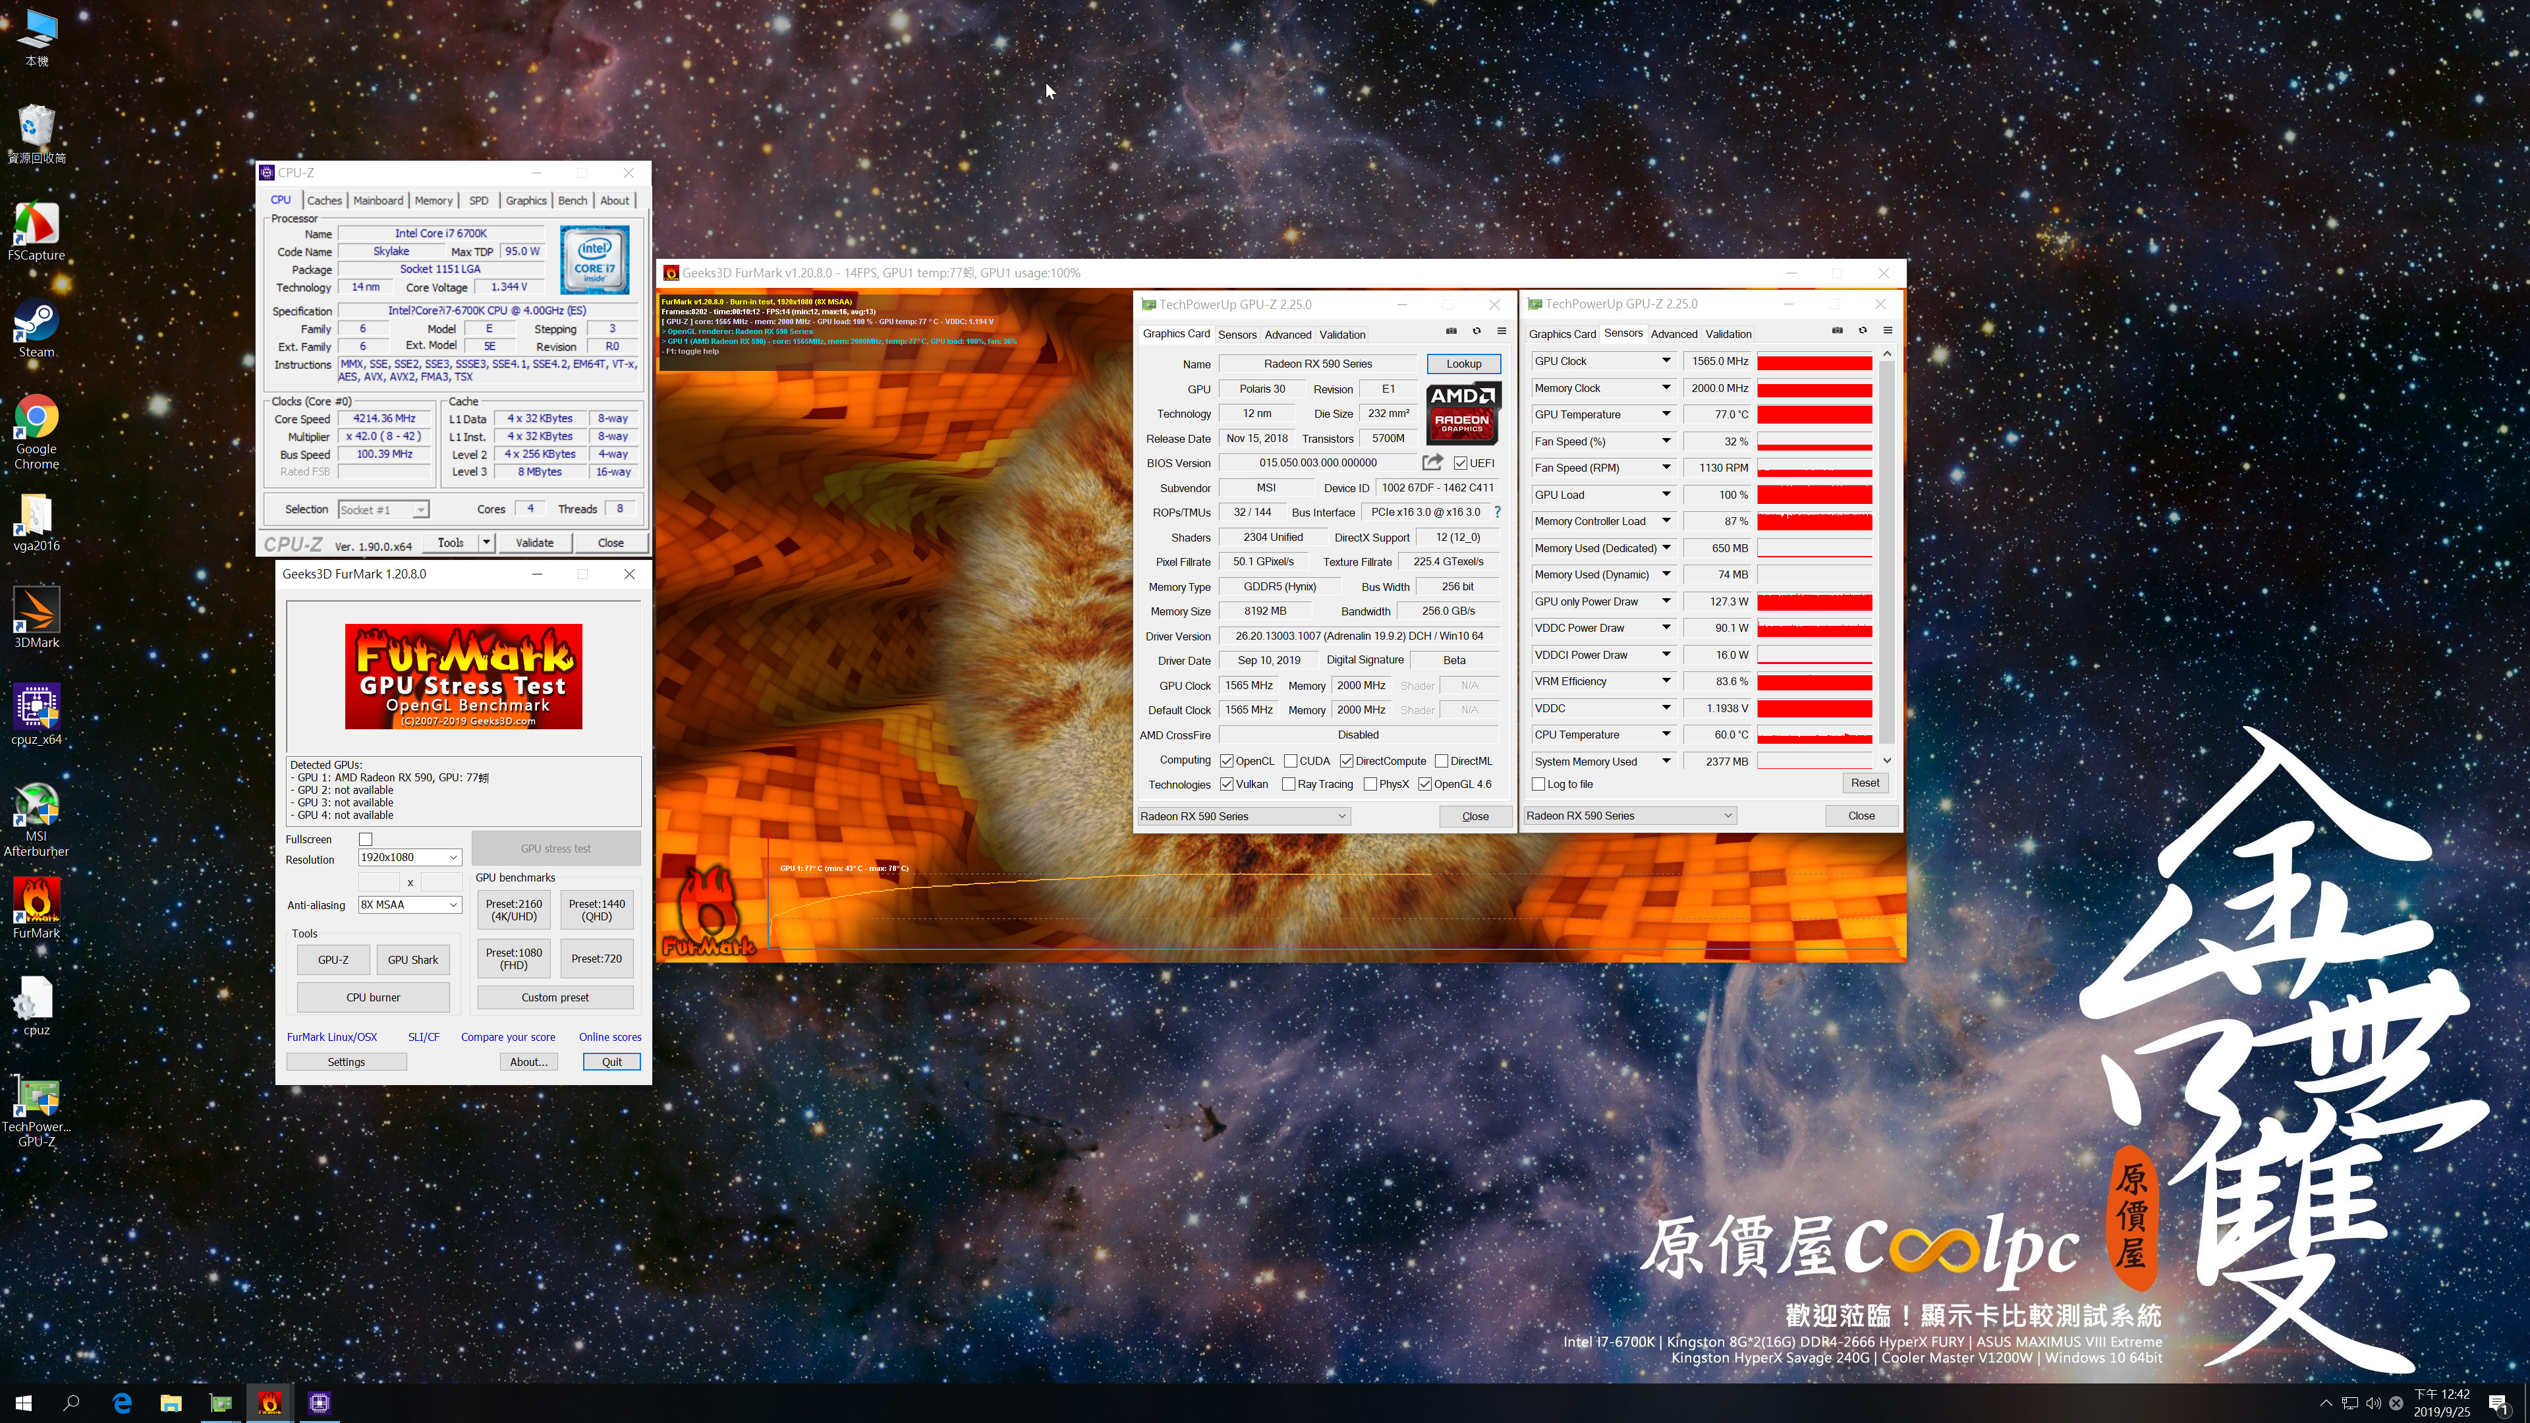Screen dimensions: 2530x1423
Task: Switch to CPU-Z Mainboard tab
Action: tap(378, 200)
